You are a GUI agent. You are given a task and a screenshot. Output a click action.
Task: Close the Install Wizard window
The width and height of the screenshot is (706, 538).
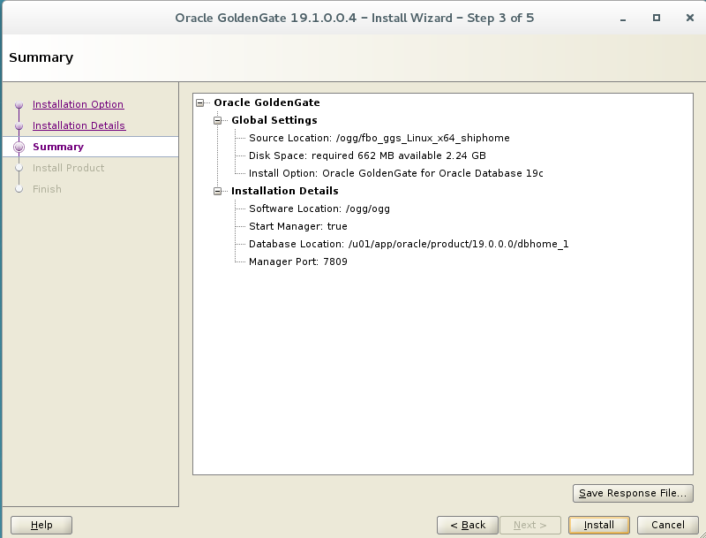690,18
